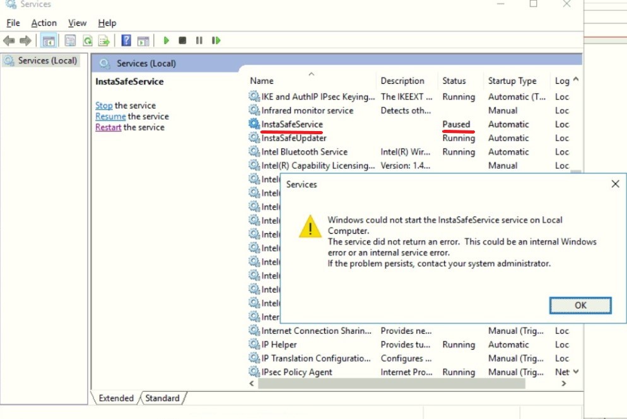627x419 pixels.
Task: Select the IP Translation Configuration row name
Action: click(x=316, y=359)
